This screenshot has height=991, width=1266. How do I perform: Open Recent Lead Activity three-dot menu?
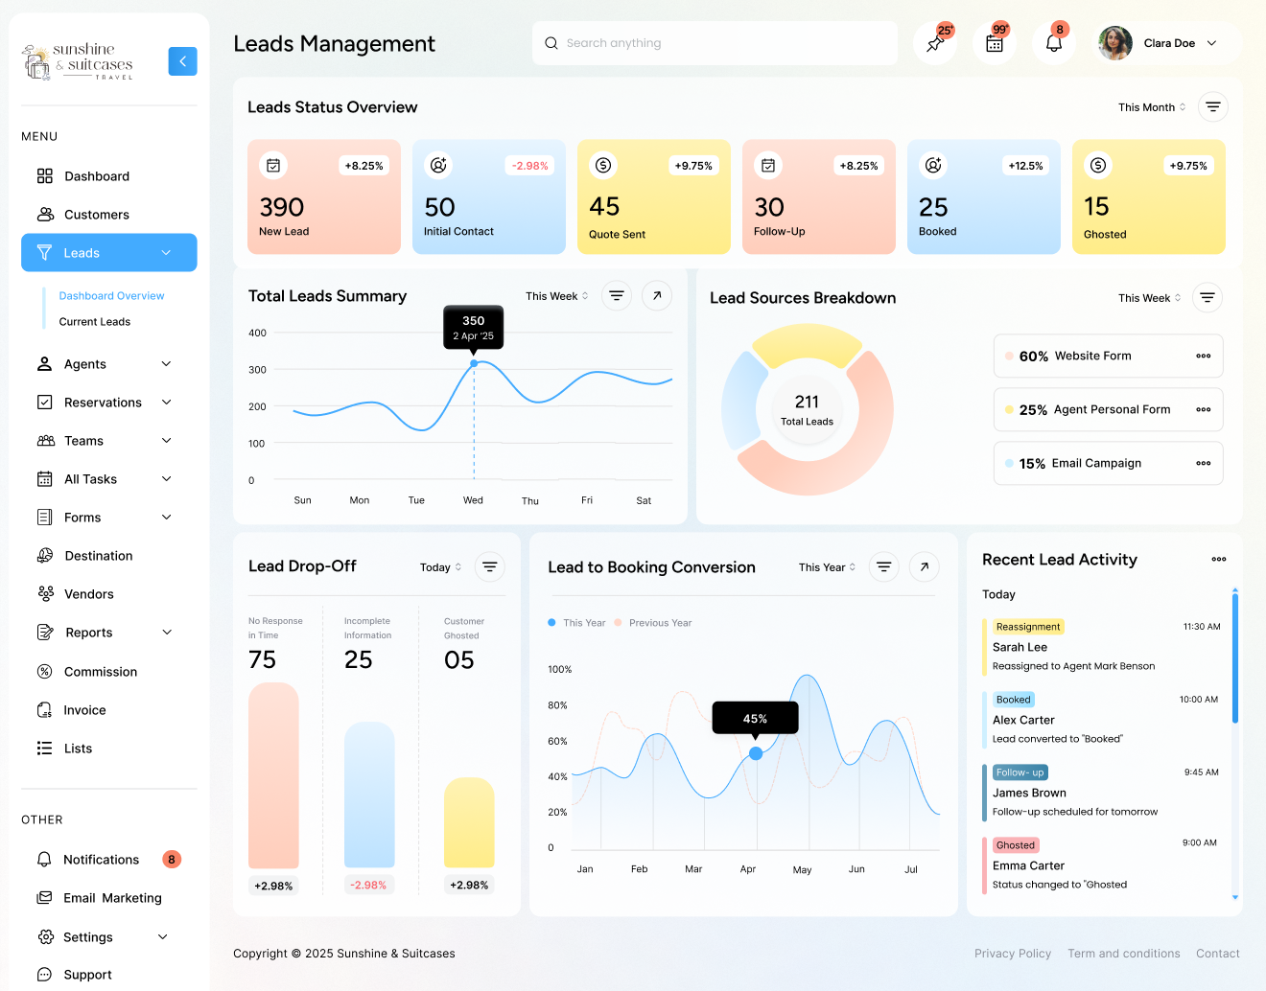click(x=1218, y=560)
